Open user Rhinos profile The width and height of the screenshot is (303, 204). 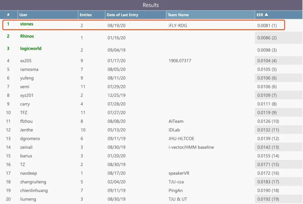tap(27, 36)
